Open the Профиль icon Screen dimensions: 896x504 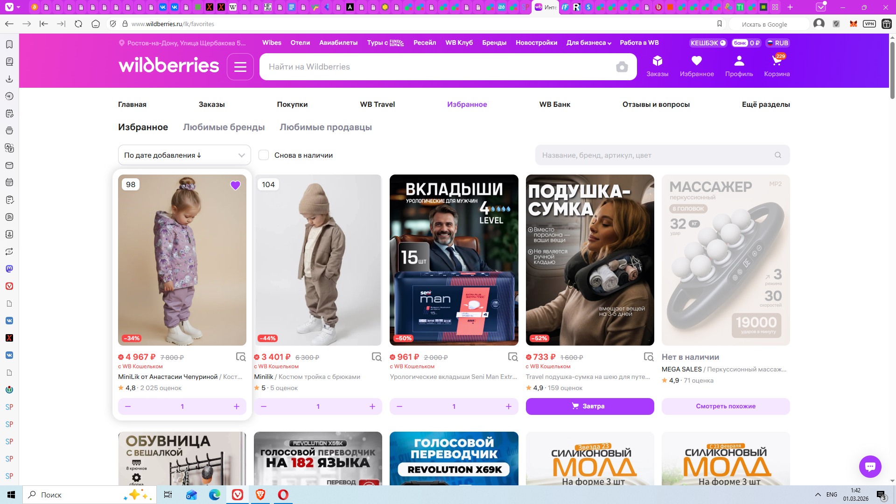coord(739,61)
